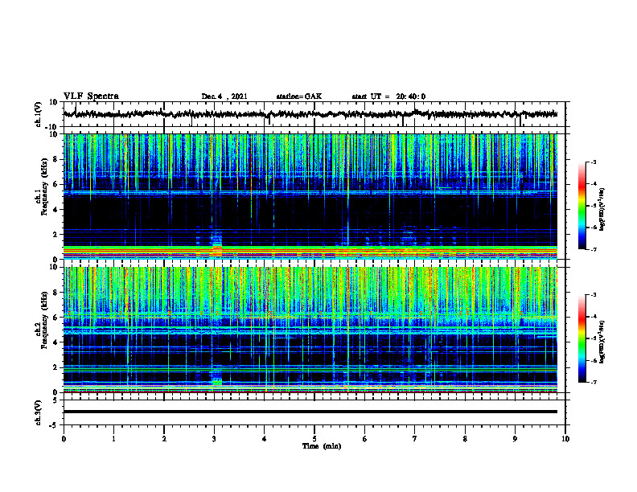The height and width of the screenshot is (492, 637).
Task: Click the "5" minute tick label
Action: (x=314, y=439)
